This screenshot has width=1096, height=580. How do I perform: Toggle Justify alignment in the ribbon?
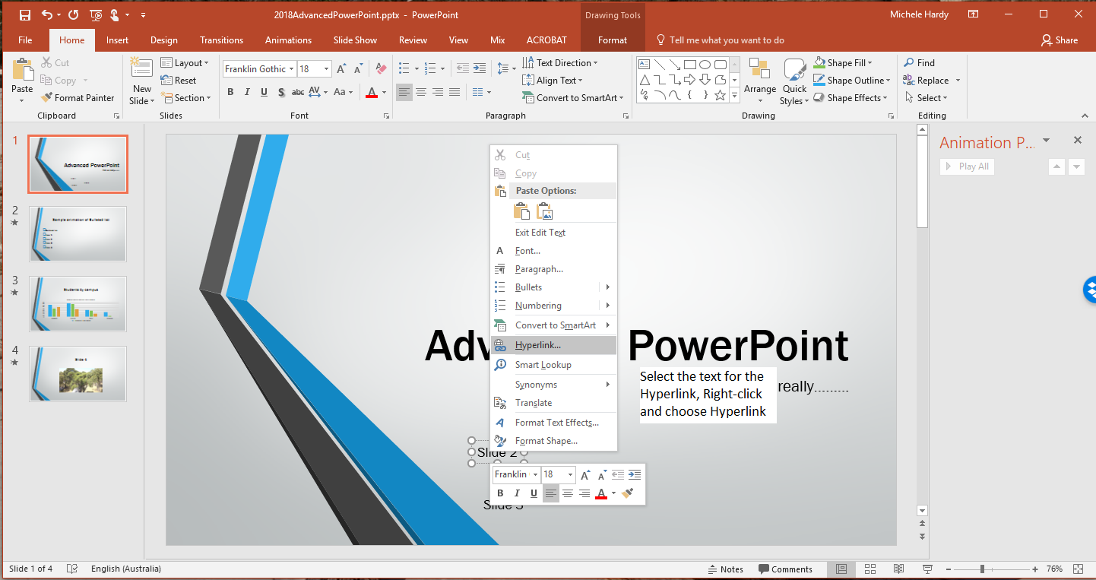(x=454, y=92)
